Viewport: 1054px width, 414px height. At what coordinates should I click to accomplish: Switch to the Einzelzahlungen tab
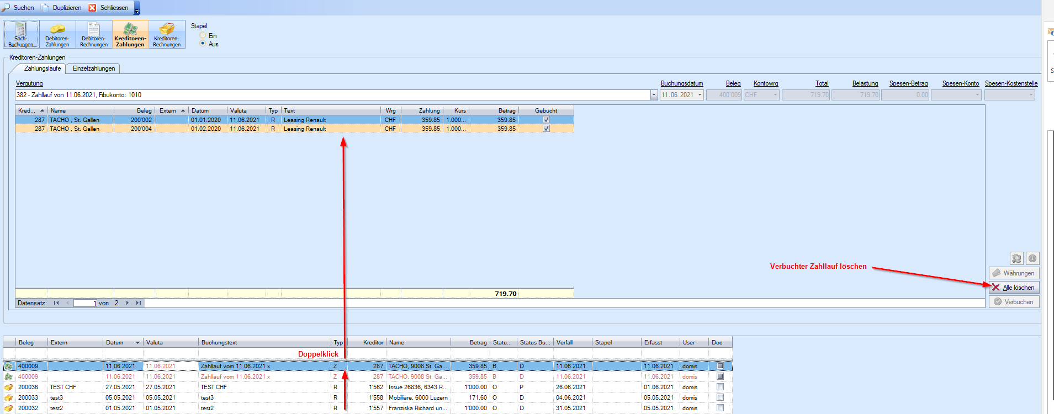pos(94,68)
